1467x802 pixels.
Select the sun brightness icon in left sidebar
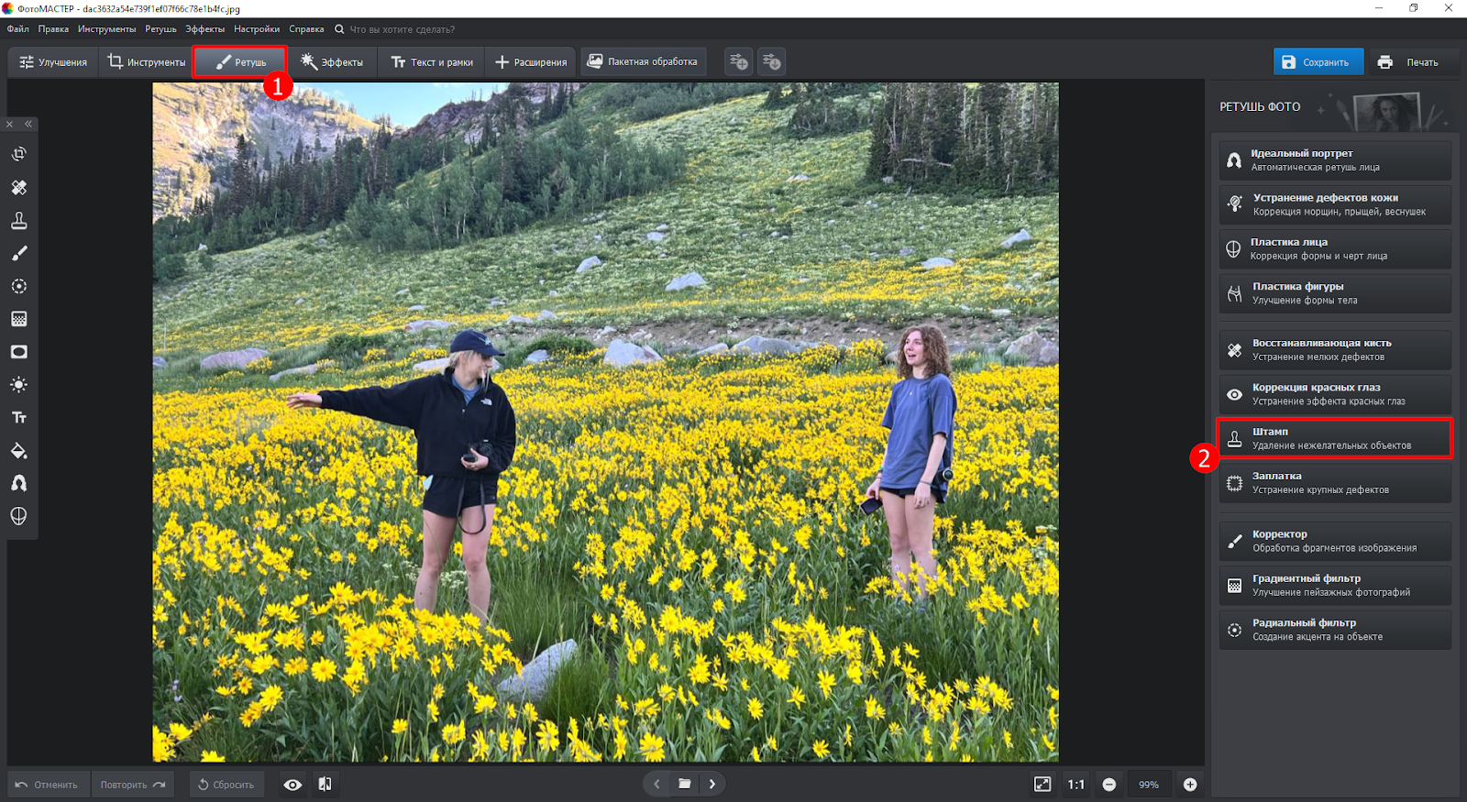[x=19, y=385]
